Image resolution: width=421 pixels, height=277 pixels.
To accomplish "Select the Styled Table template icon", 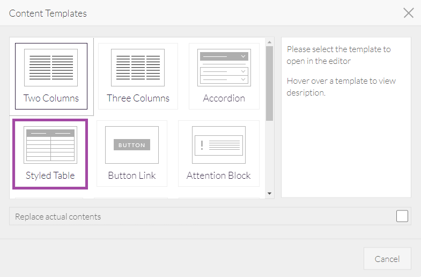I will point(50,145).
